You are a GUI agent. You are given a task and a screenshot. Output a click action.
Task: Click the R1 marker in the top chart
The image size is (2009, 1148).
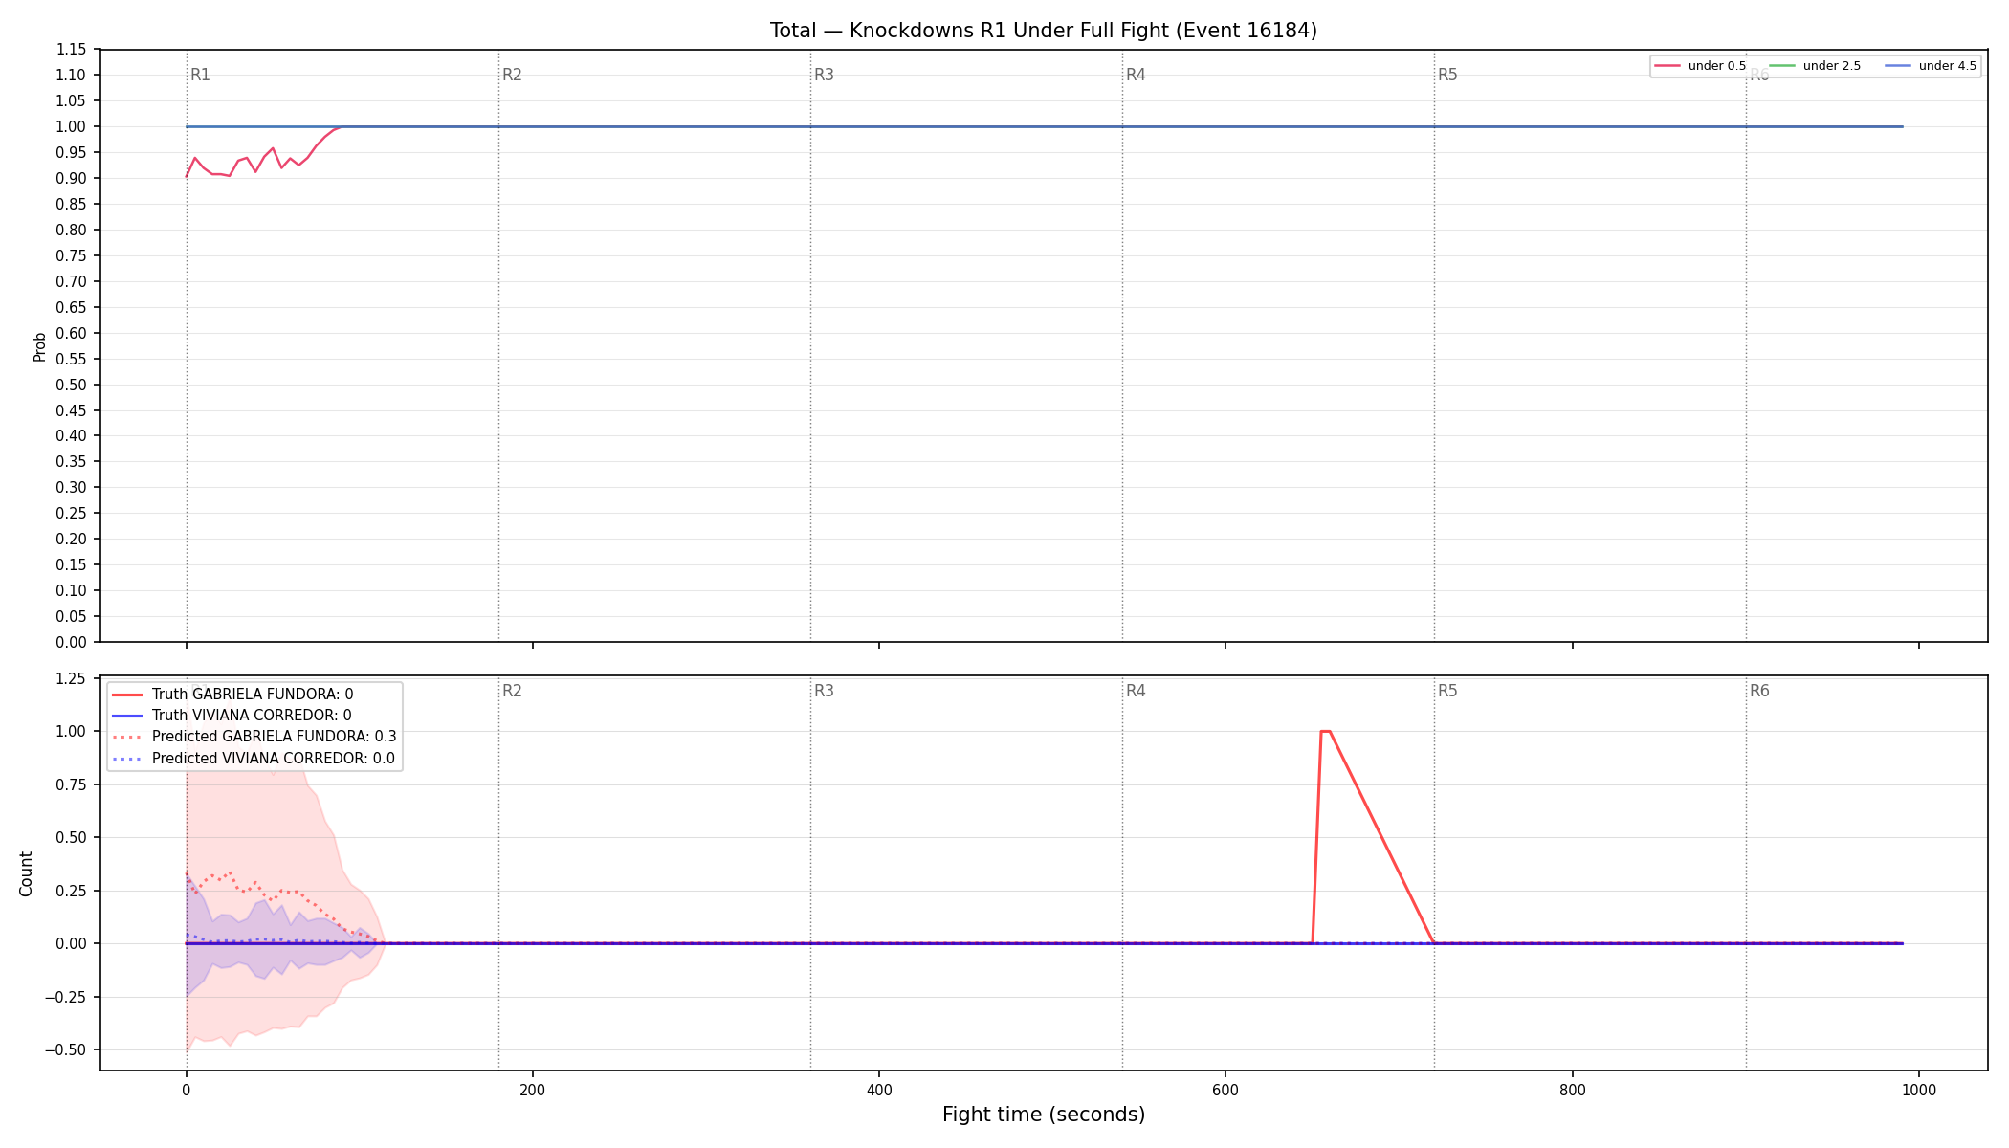click(200, 75)
